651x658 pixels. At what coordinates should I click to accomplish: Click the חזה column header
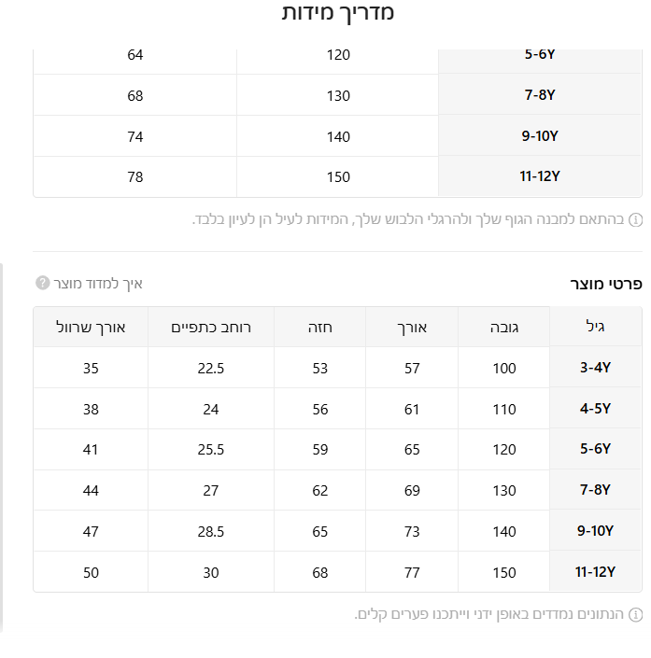pyautogui.click(x=320, y=328)
